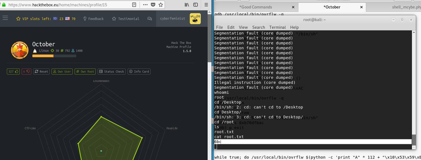Open the terminal Help menu
421x160 pixels.
(x=294, y=27)
